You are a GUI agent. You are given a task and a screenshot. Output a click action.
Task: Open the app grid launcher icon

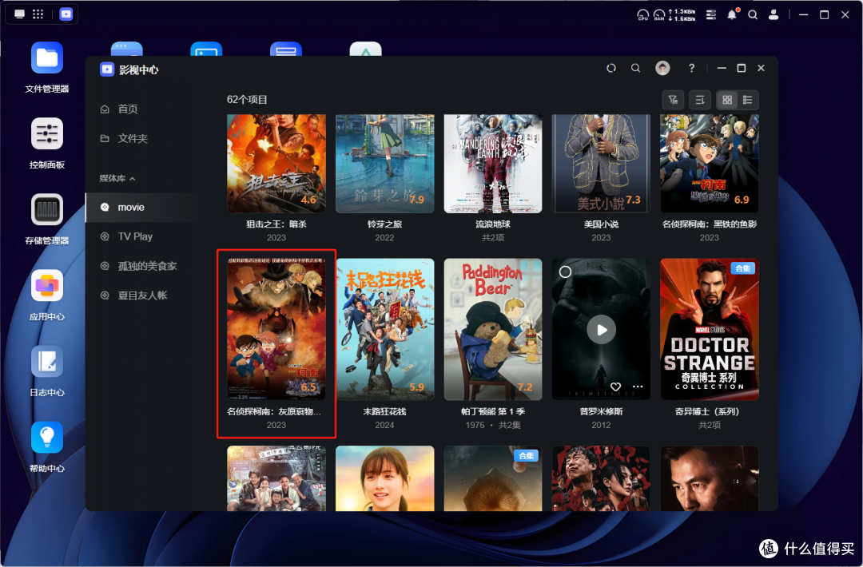coord(38,14)
